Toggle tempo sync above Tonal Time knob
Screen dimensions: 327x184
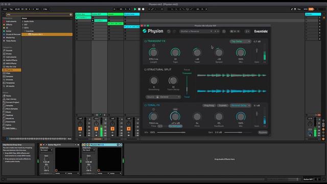pos(153,109)
